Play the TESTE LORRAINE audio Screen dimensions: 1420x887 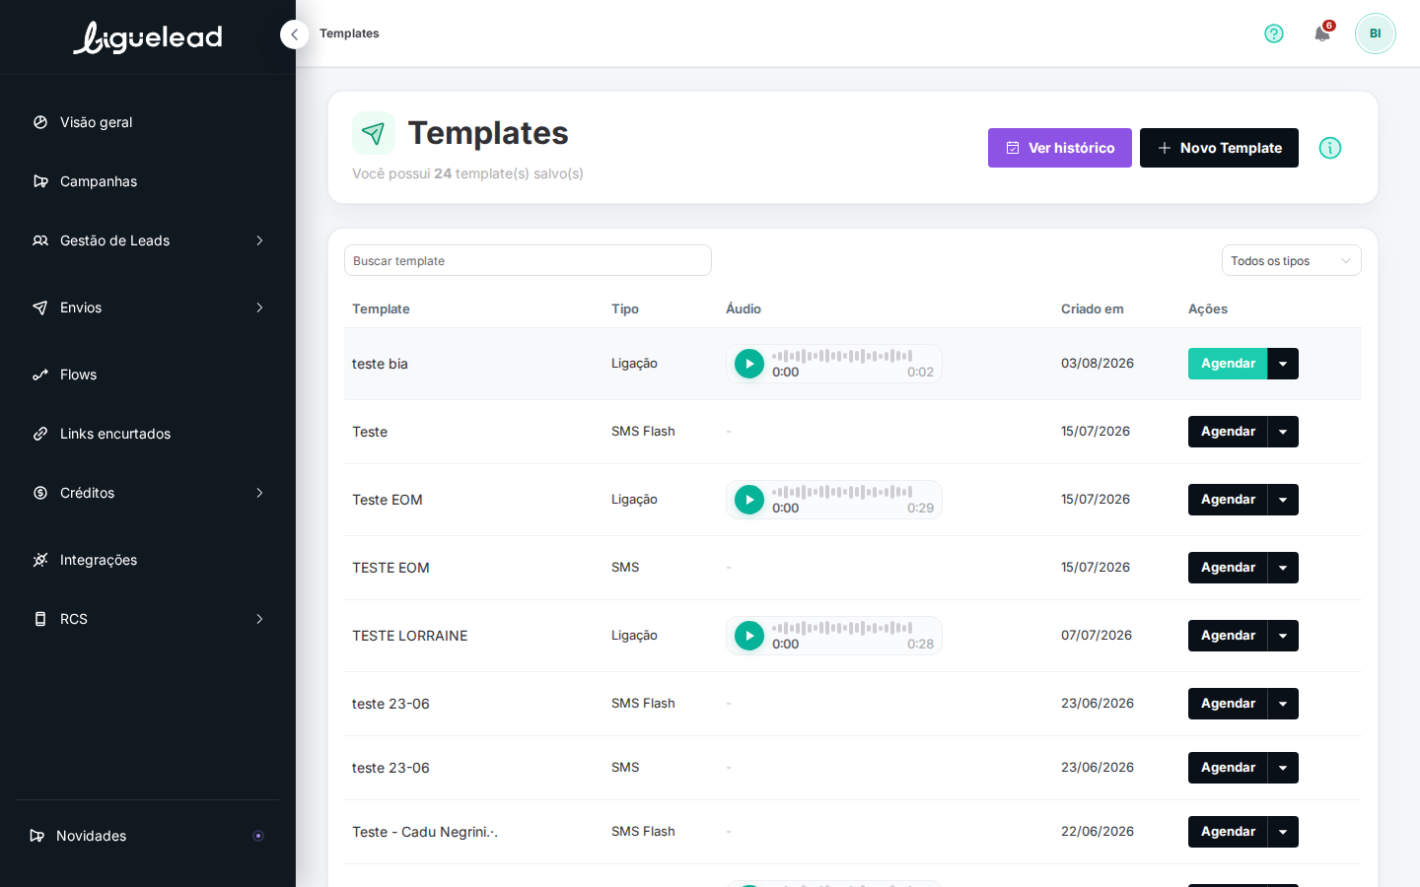tap(749, 636)
